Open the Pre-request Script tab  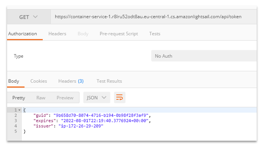point(119,34)
